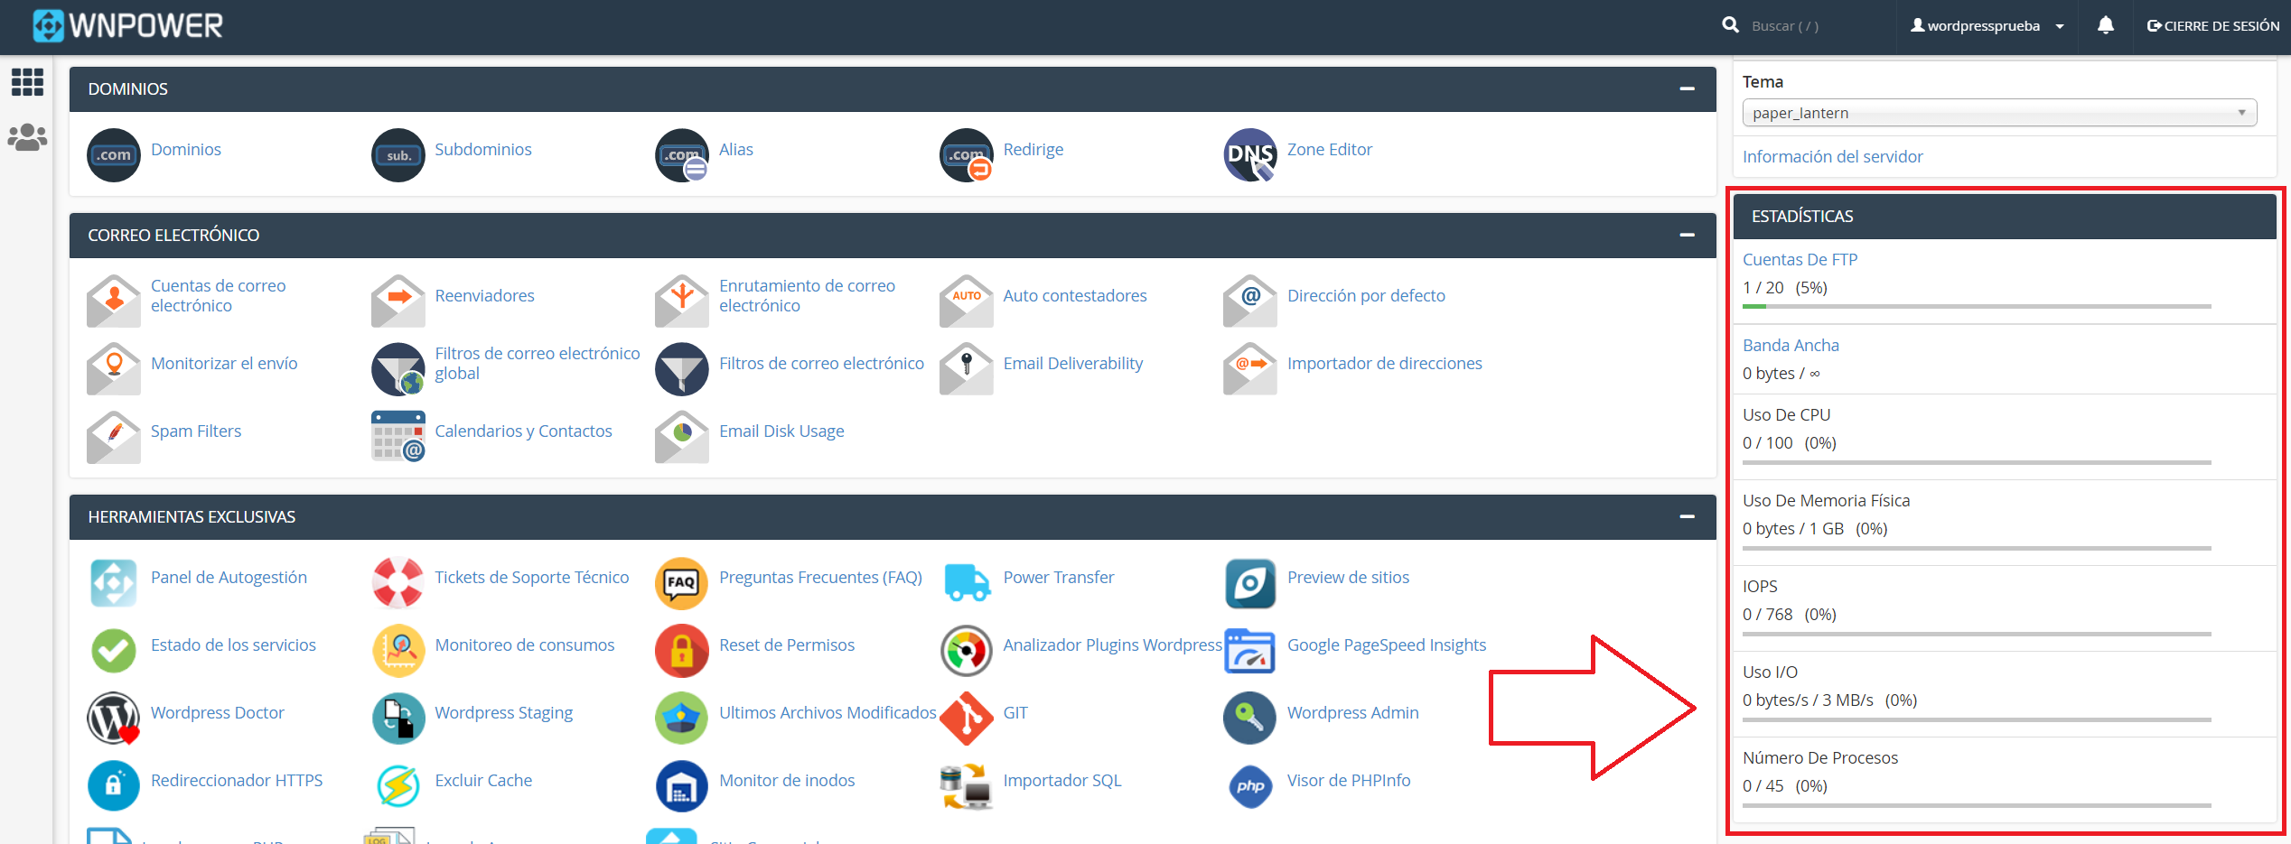The height and width of the screenshot is (844, 2291).
Task: Open Cuentas De FTP statistics link
Action: (x=1800, y=259)
